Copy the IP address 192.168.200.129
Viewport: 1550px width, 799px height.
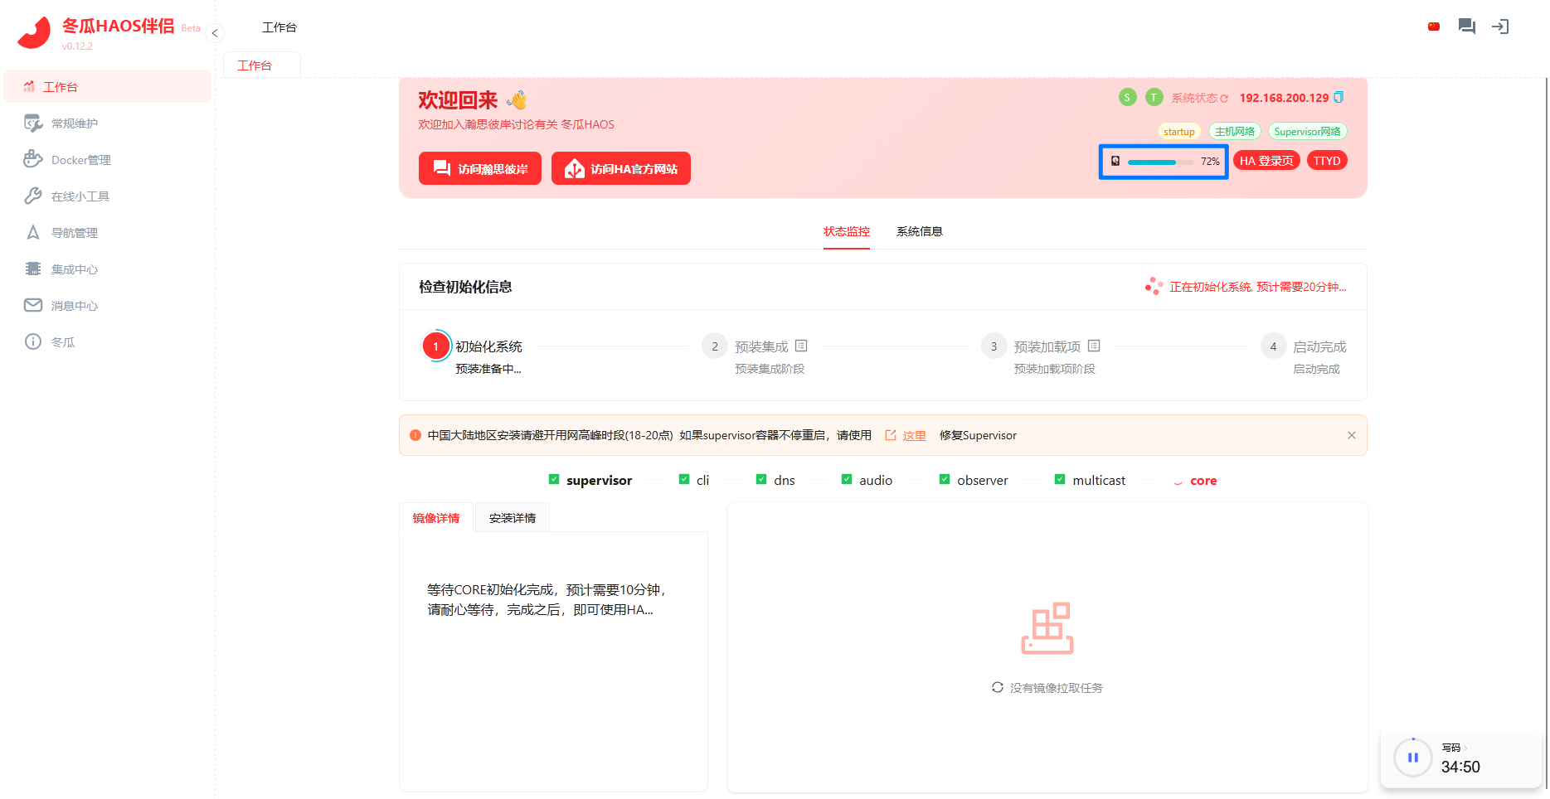1338,98
